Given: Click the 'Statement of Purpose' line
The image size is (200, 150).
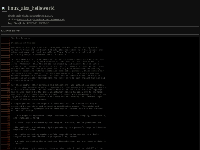Looking at the screenshot, I should coord(23,43).
